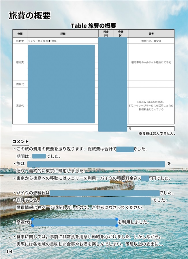Select the cell "フェリー代：東京▶徳島"
Viewport: 188px width, 259px height.
(42, 41)
